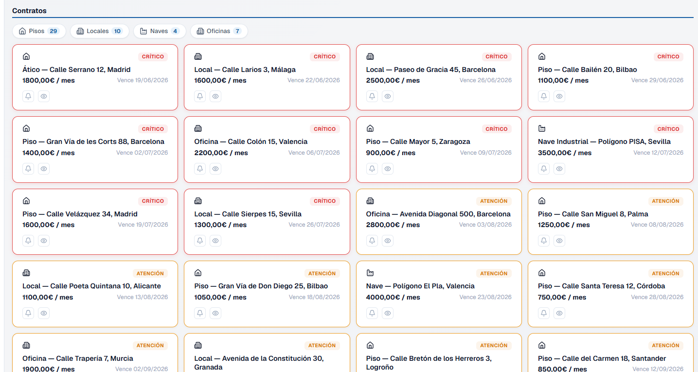This screenshot has height=372, width=698.
Task: Click 'Vence 12/07/2026' date text
Action: 658,153
